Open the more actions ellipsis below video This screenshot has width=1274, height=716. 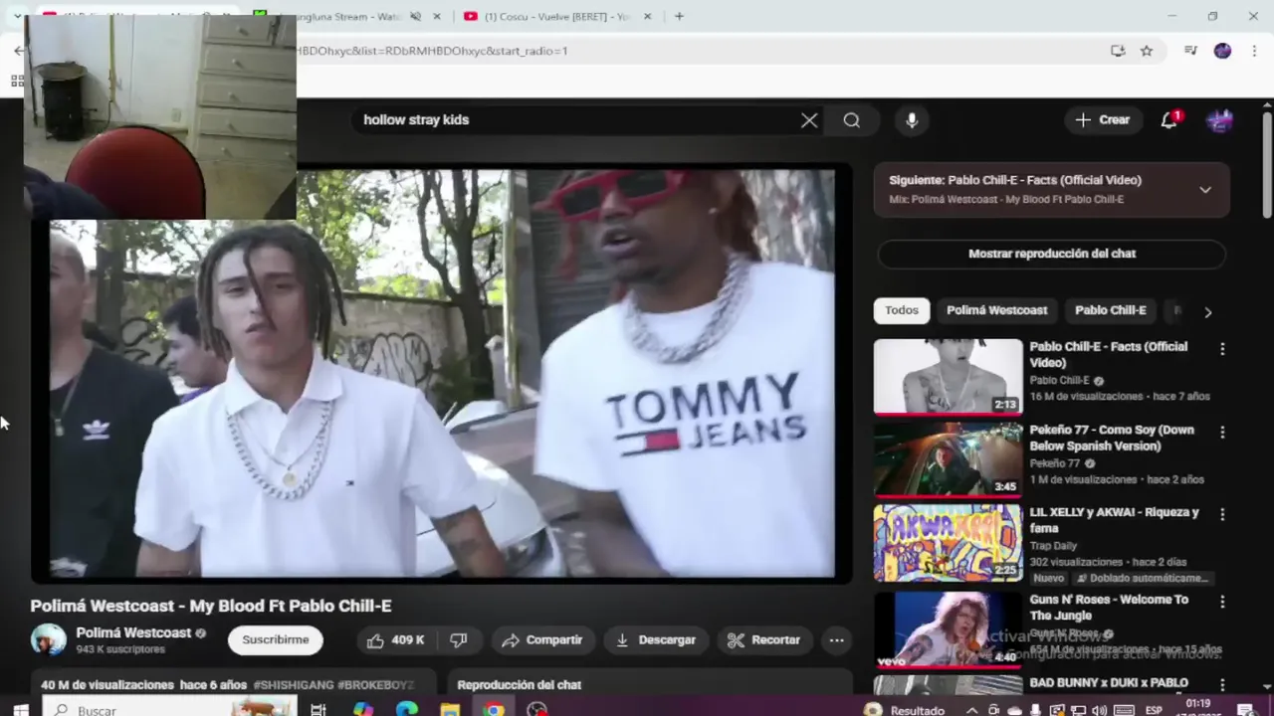coord(837,640)
